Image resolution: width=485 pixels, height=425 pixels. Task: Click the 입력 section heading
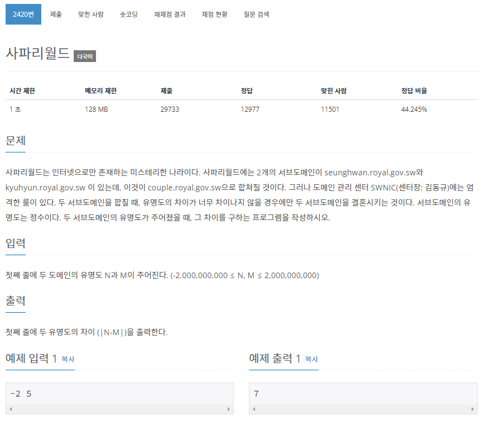tap(16, 243)
